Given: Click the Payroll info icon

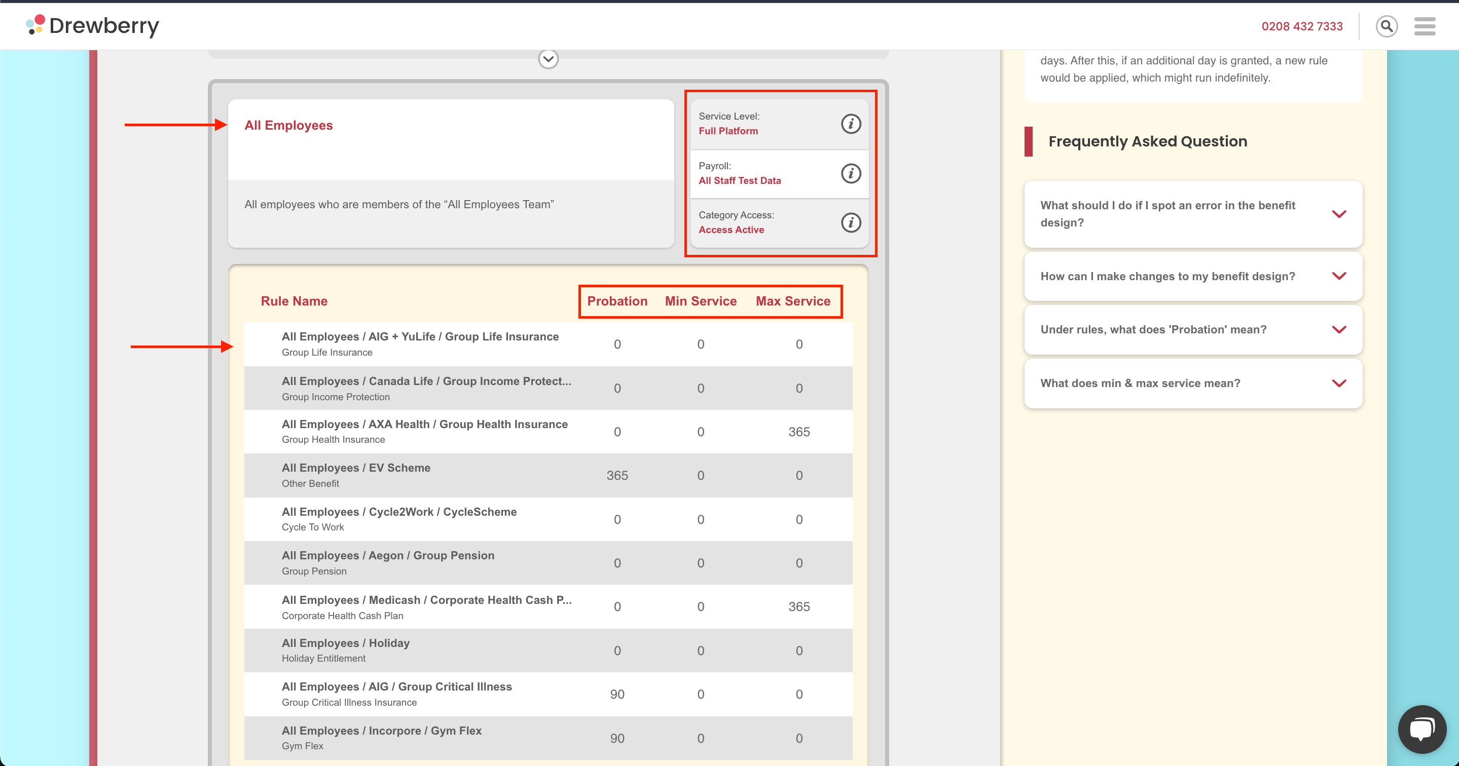Looking at the screenshot, I should (x=851, y=173).
